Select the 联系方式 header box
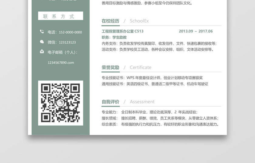This screenshot has width=255, height=163. point(60,16)
